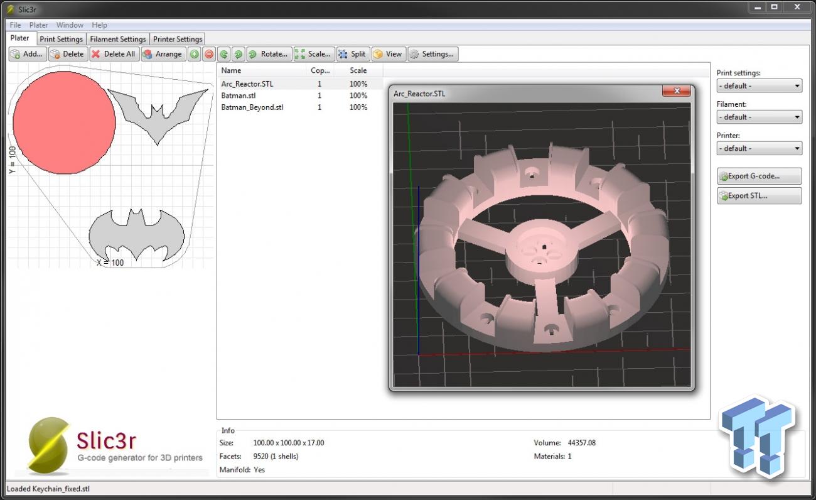816x500 pixels.
Task: Close the Arc_Reactor.STL preview window
Action: pos(677,92)
